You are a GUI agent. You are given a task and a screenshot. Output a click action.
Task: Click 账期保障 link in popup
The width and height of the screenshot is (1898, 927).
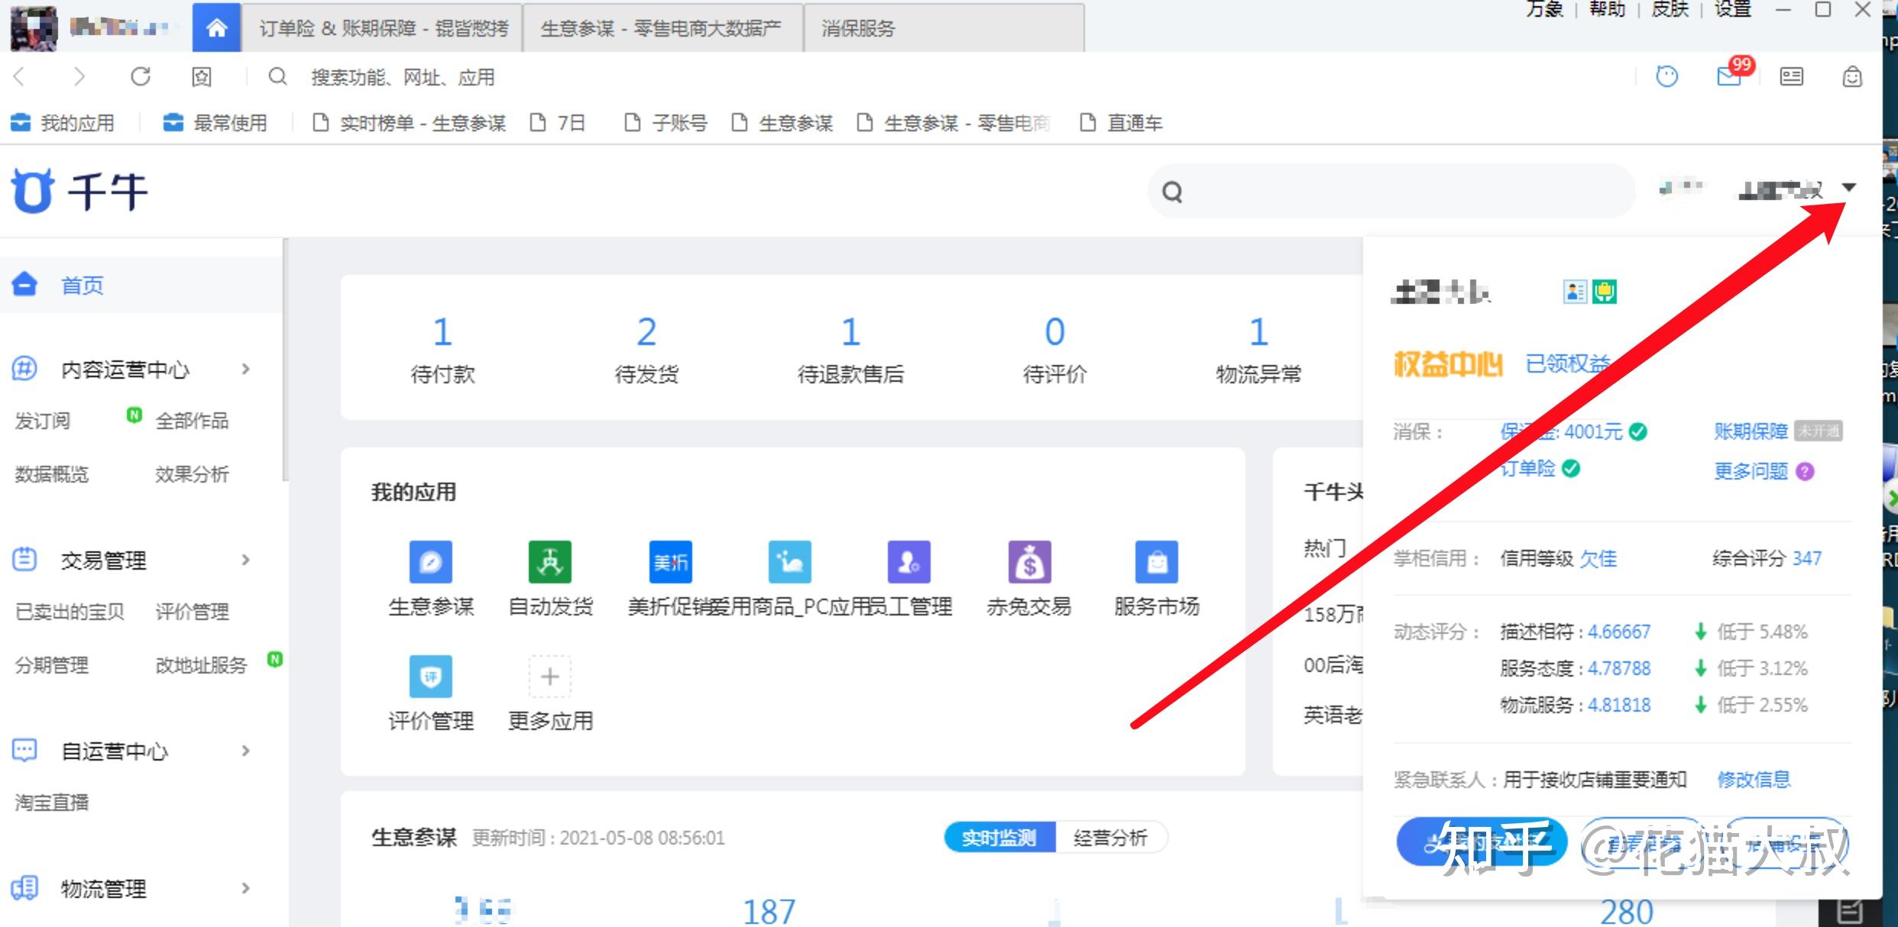point(1751,431)
